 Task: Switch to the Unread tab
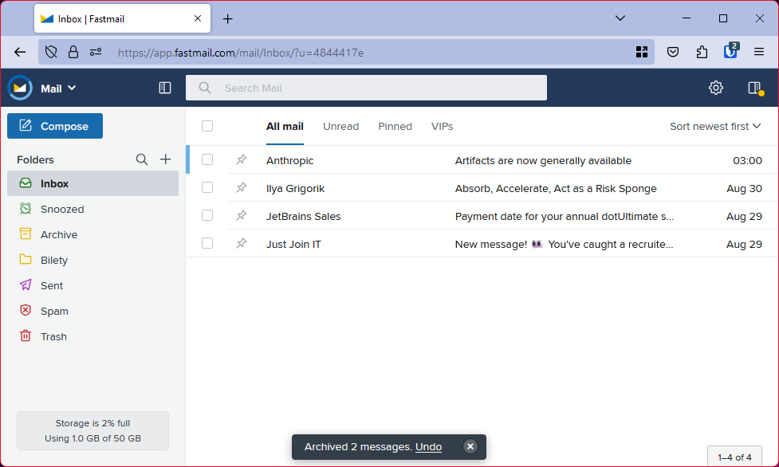(340, 127)
